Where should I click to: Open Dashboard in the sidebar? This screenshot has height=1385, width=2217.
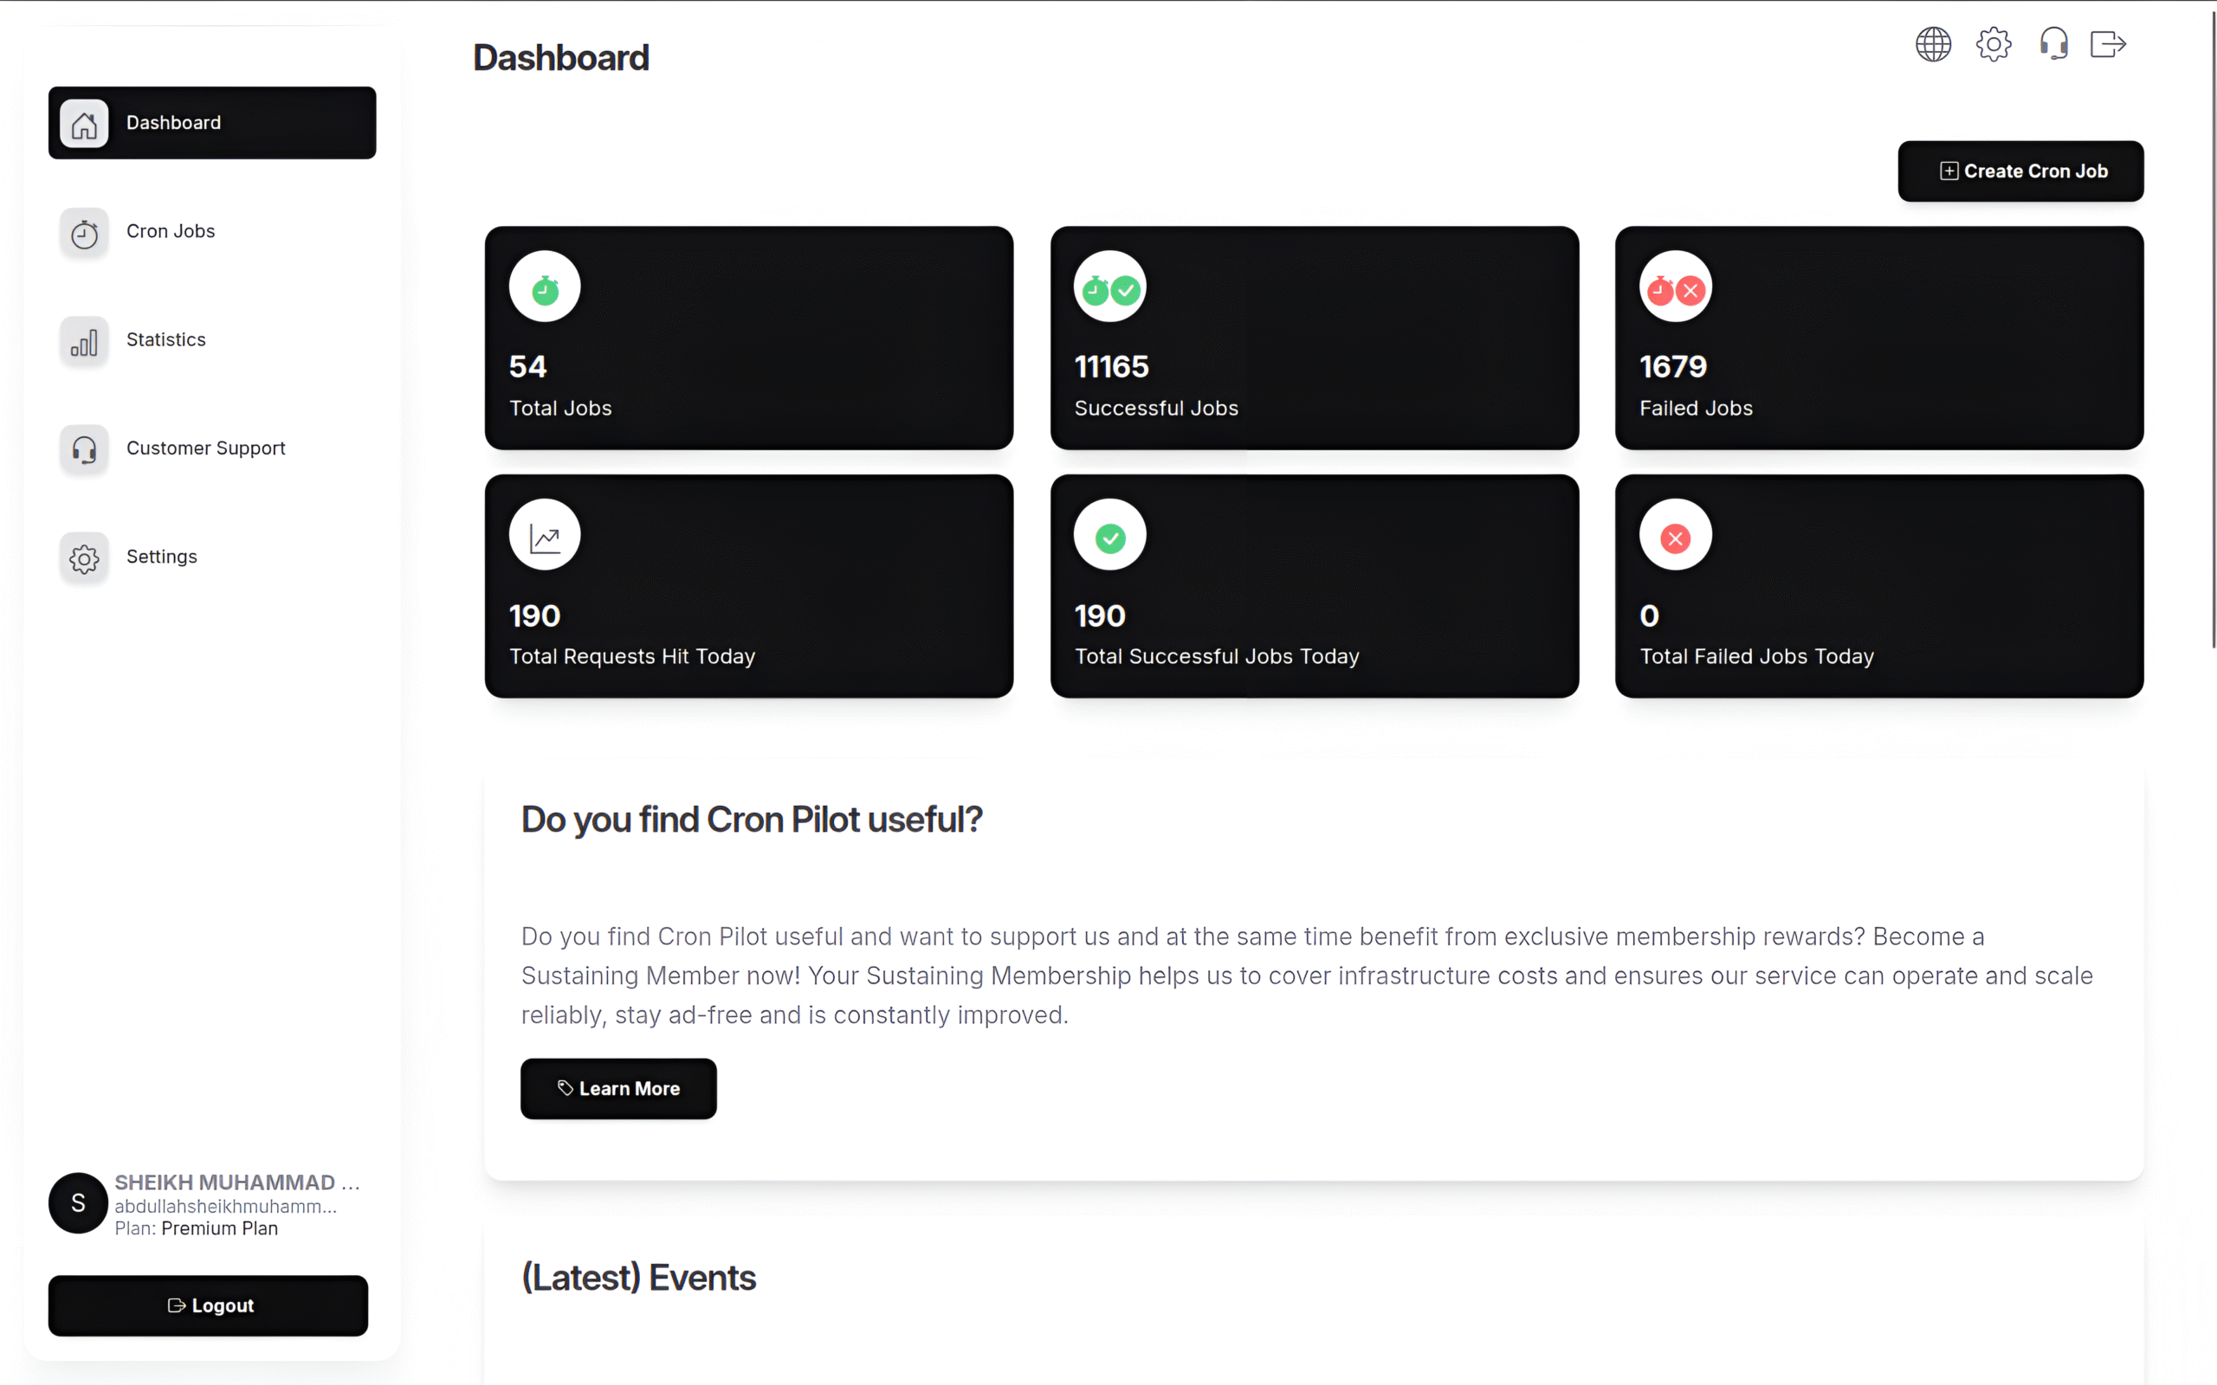click(x=211, y=123)
